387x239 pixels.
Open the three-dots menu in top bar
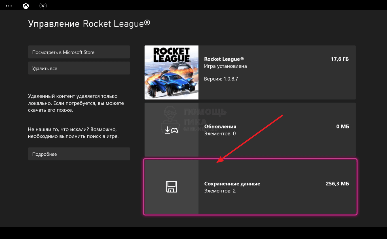pyautogui.click(x=9, y=6)
